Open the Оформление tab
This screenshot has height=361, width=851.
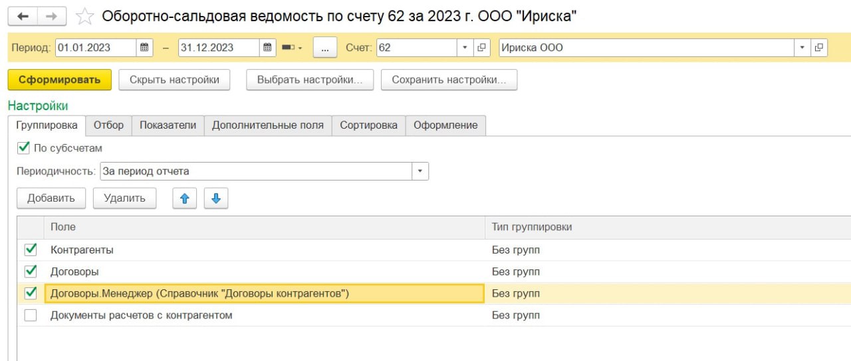(x=445, y=125)
